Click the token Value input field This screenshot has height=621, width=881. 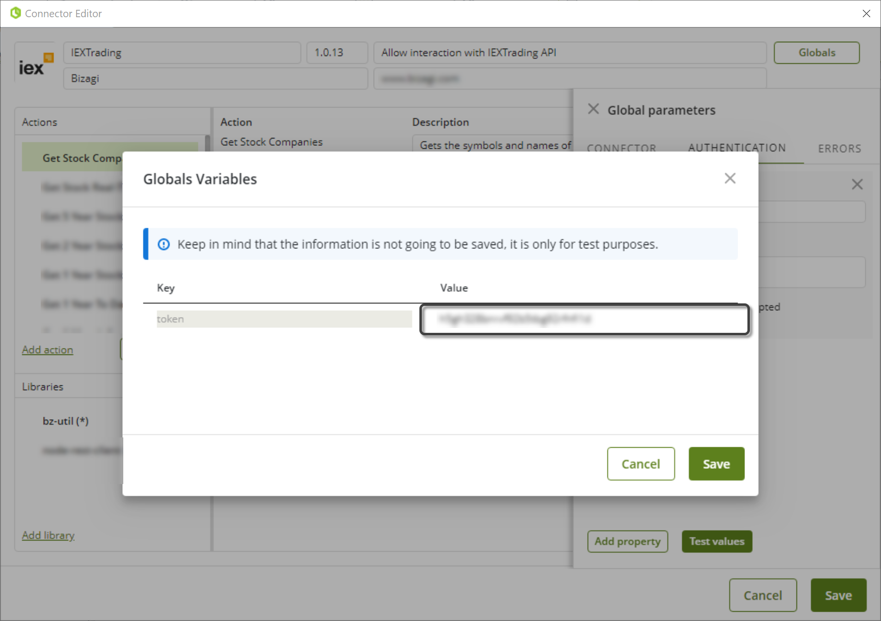584,319
